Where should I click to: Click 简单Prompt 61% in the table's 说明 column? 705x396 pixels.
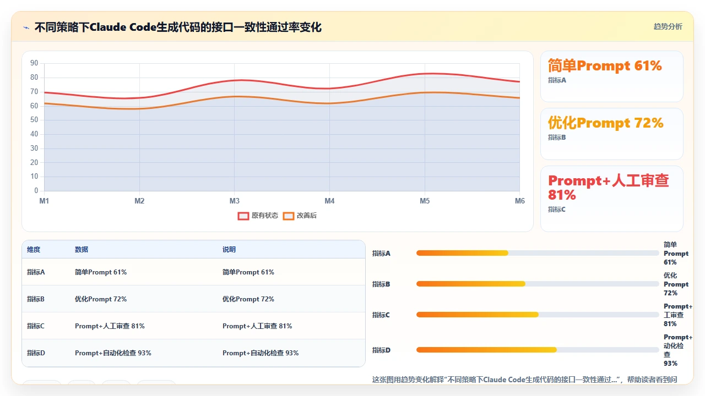248,272
